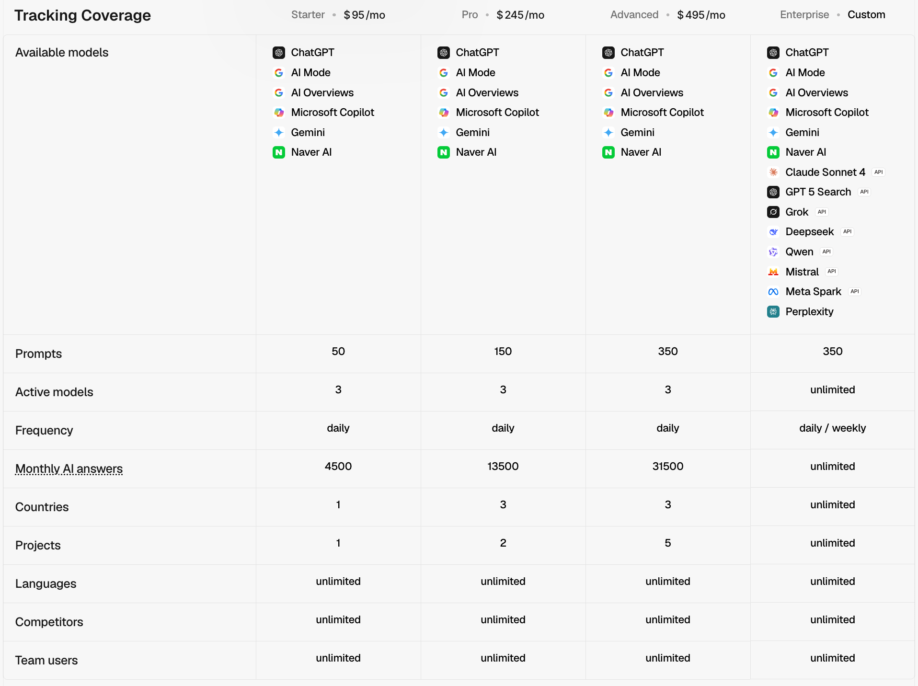Click the Qwen icon

[773, 252]
